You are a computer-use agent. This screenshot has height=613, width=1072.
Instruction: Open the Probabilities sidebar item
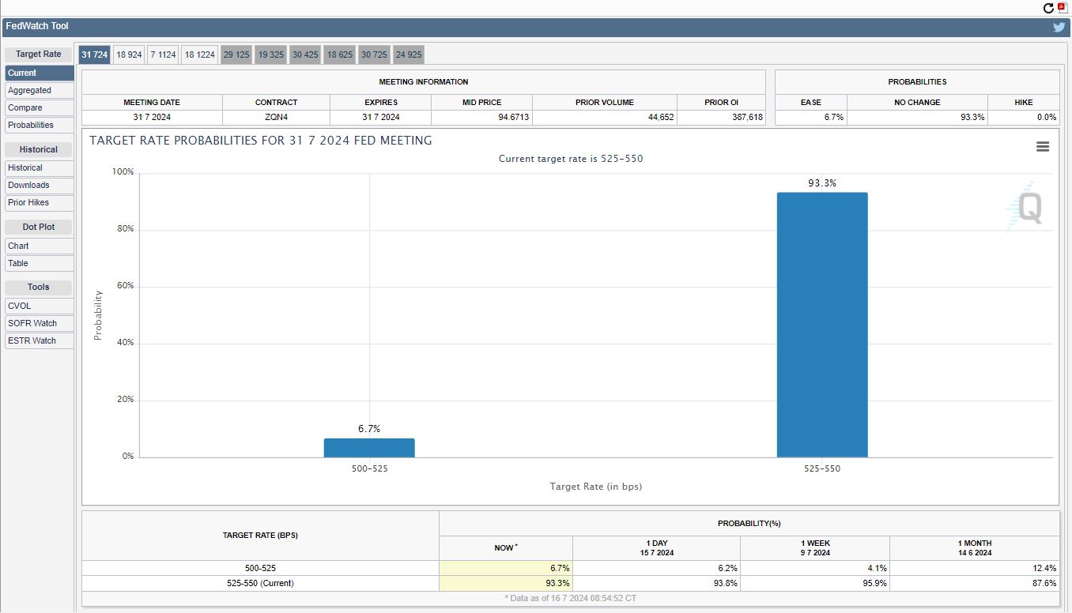[31, 126]
